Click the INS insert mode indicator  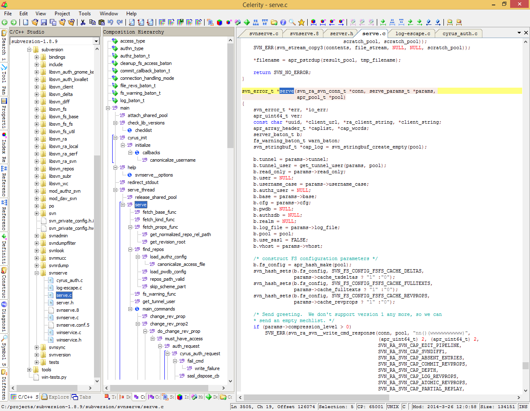click(523, 406)
